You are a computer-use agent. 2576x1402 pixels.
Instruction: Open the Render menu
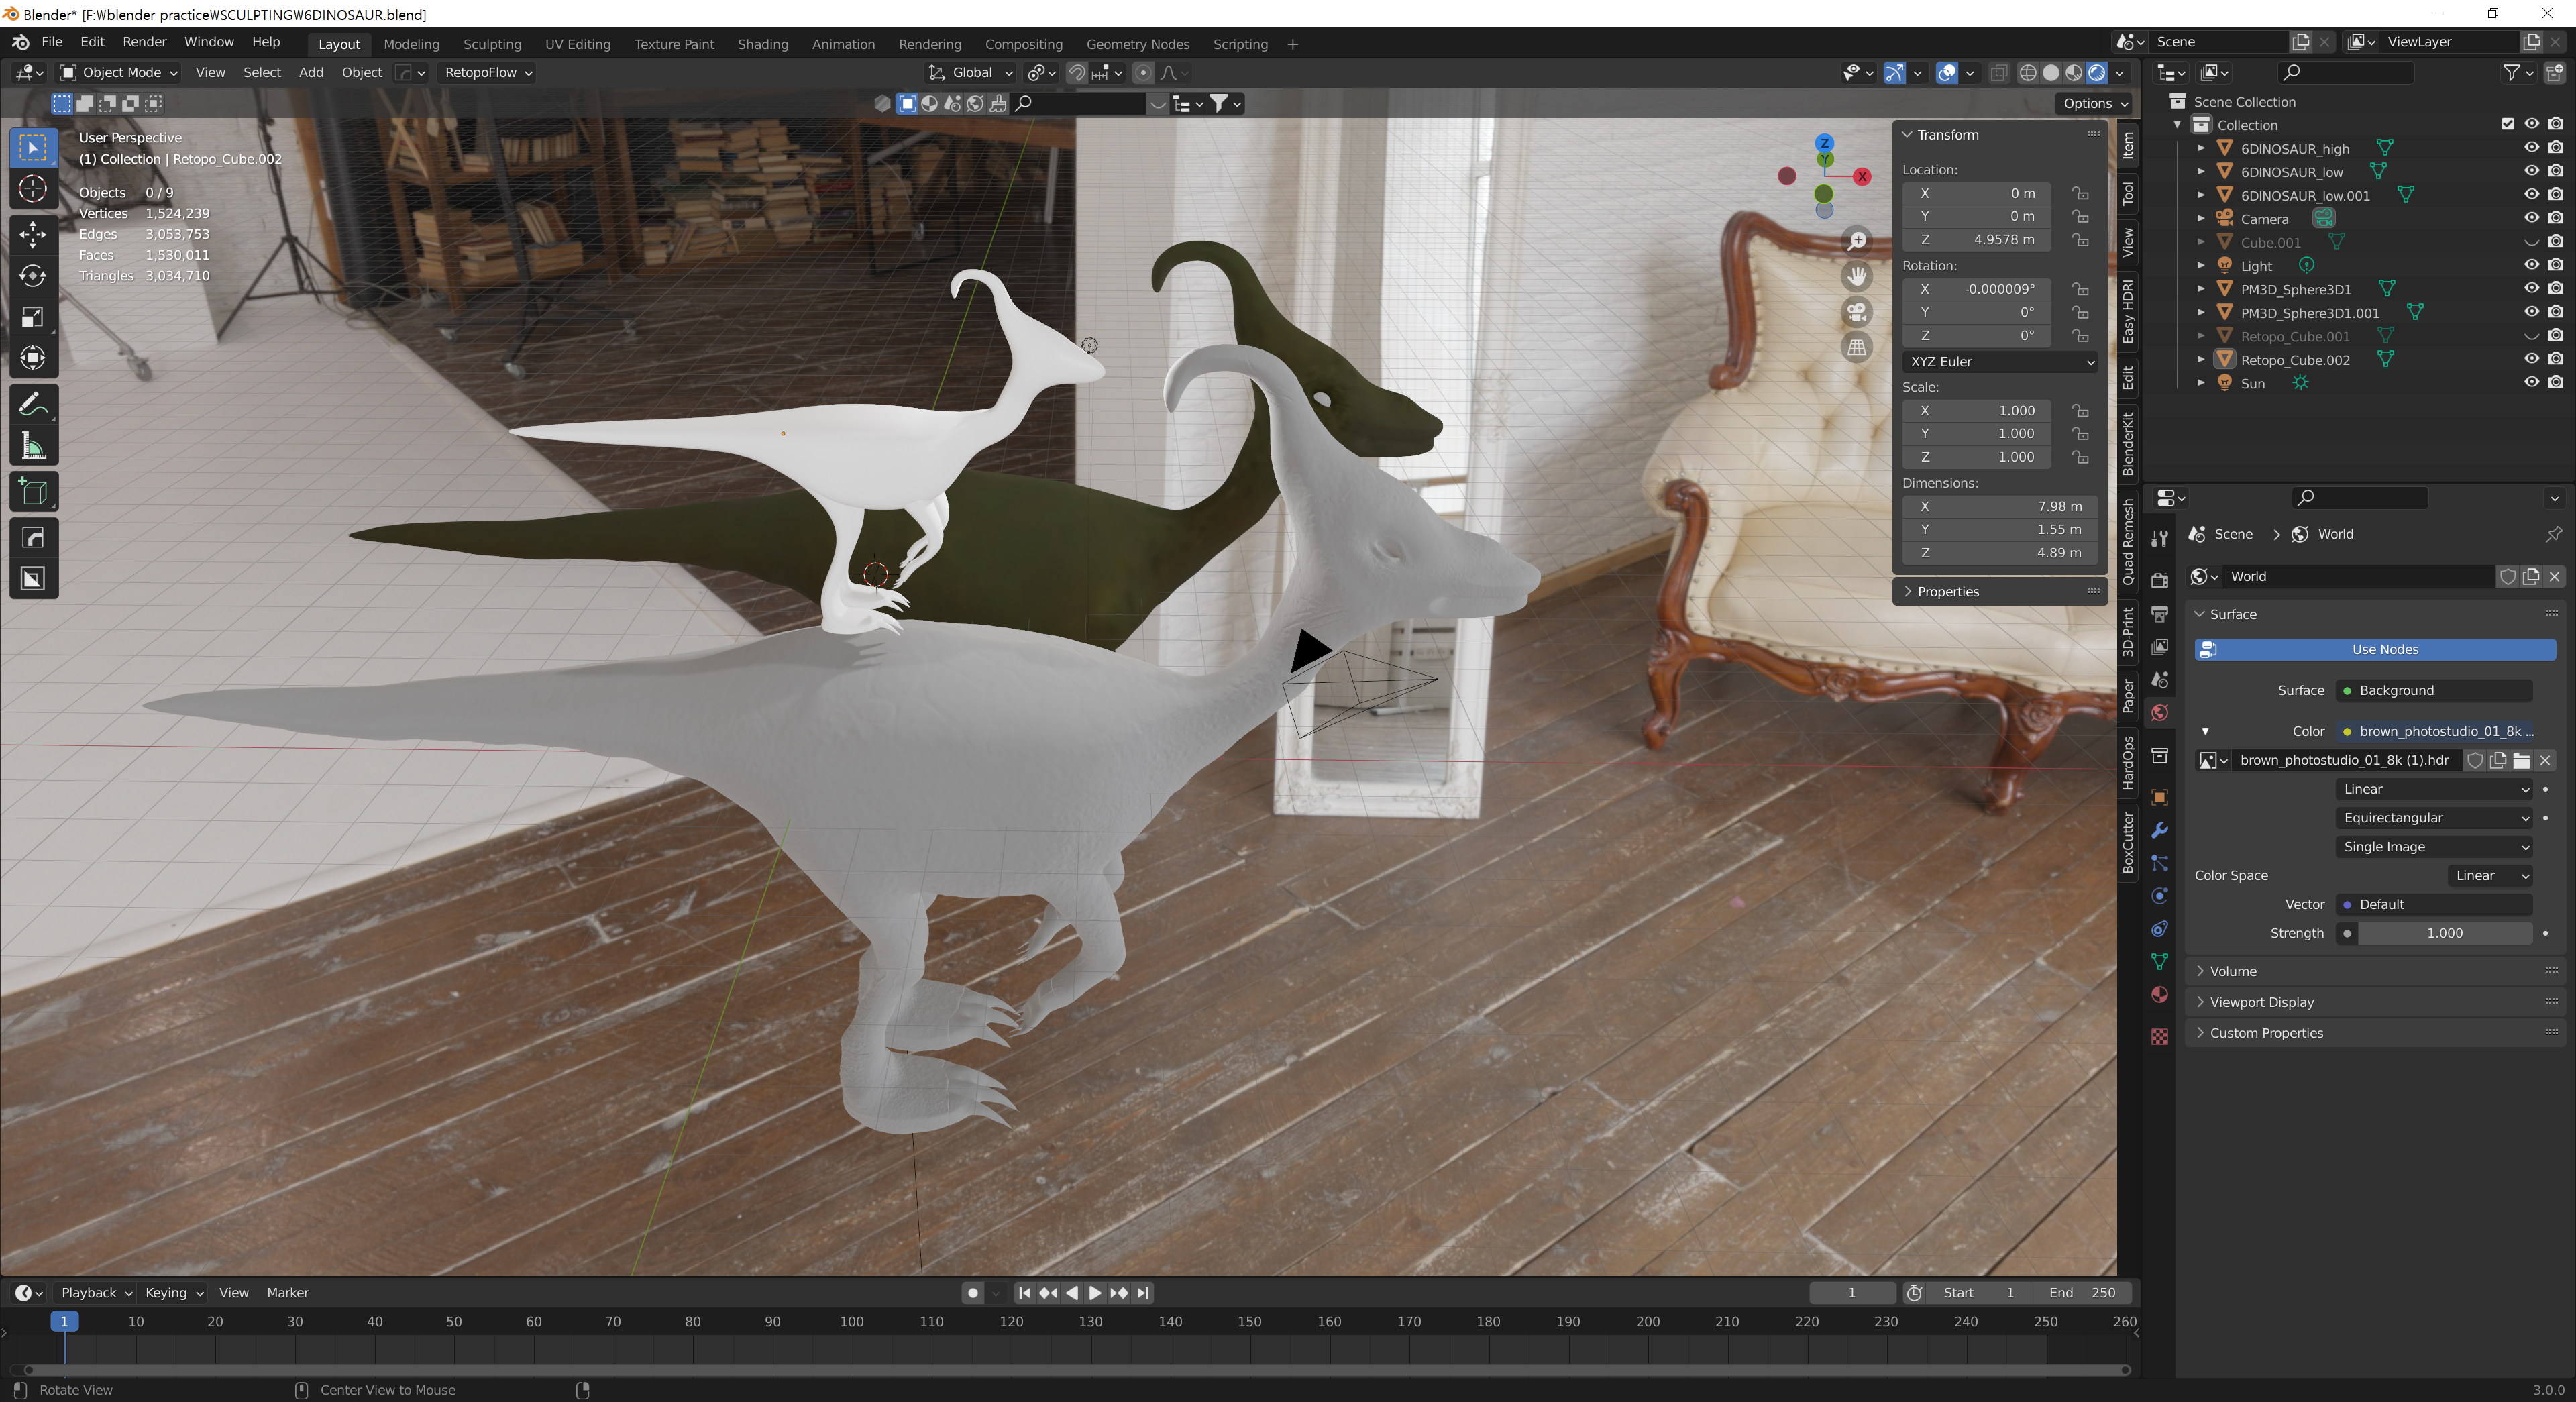tap(144, 42)
